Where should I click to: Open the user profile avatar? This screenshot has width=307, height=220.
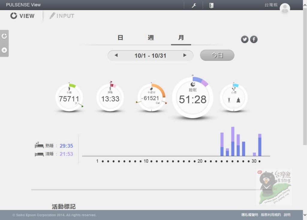[x=285, y=8]
